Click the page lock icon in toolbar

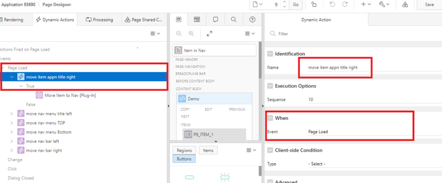point(314,4)
